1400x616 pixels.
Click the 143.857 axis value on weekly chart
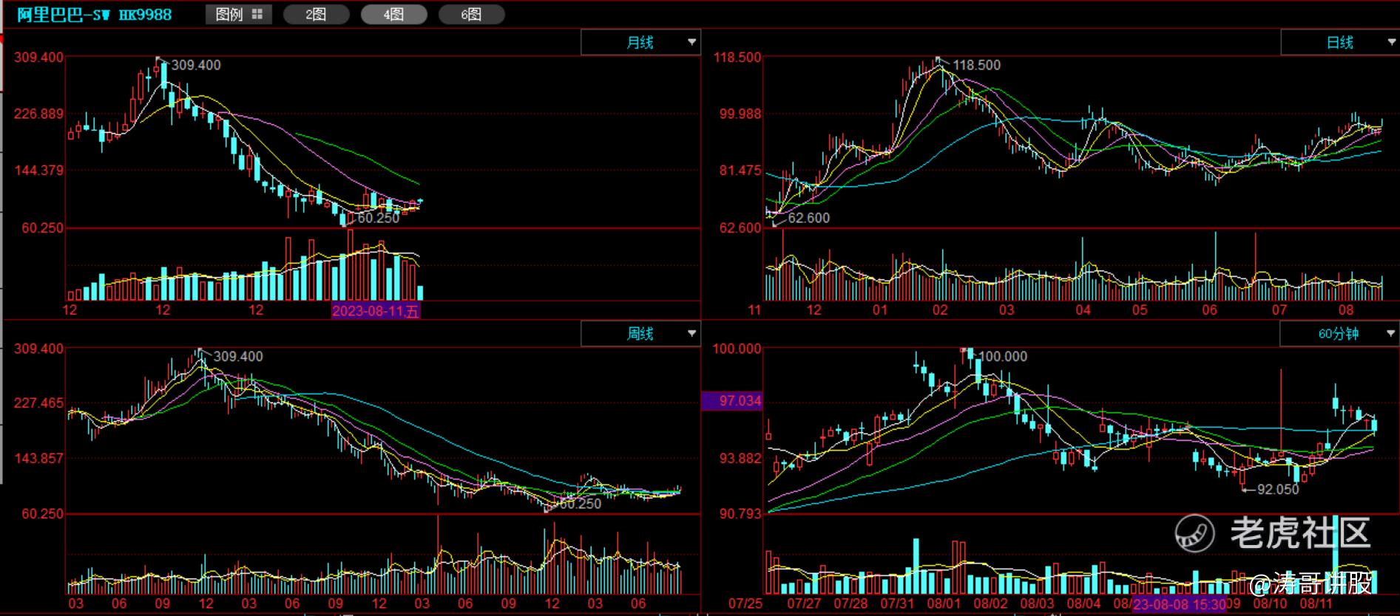[38, 458]
